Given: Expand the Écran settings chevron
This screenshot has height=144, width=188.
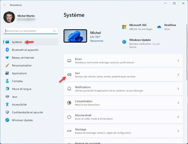Looking at the screenshot, I should pyautogui.click(x=178, y=61).
